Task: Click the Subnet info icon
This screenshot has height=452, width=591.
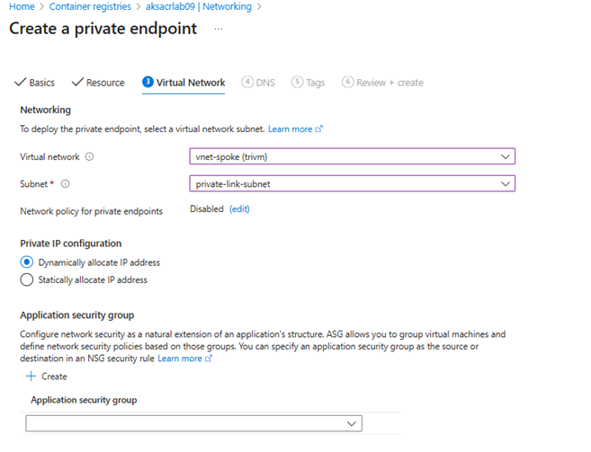Action: (x=65, y=184)
